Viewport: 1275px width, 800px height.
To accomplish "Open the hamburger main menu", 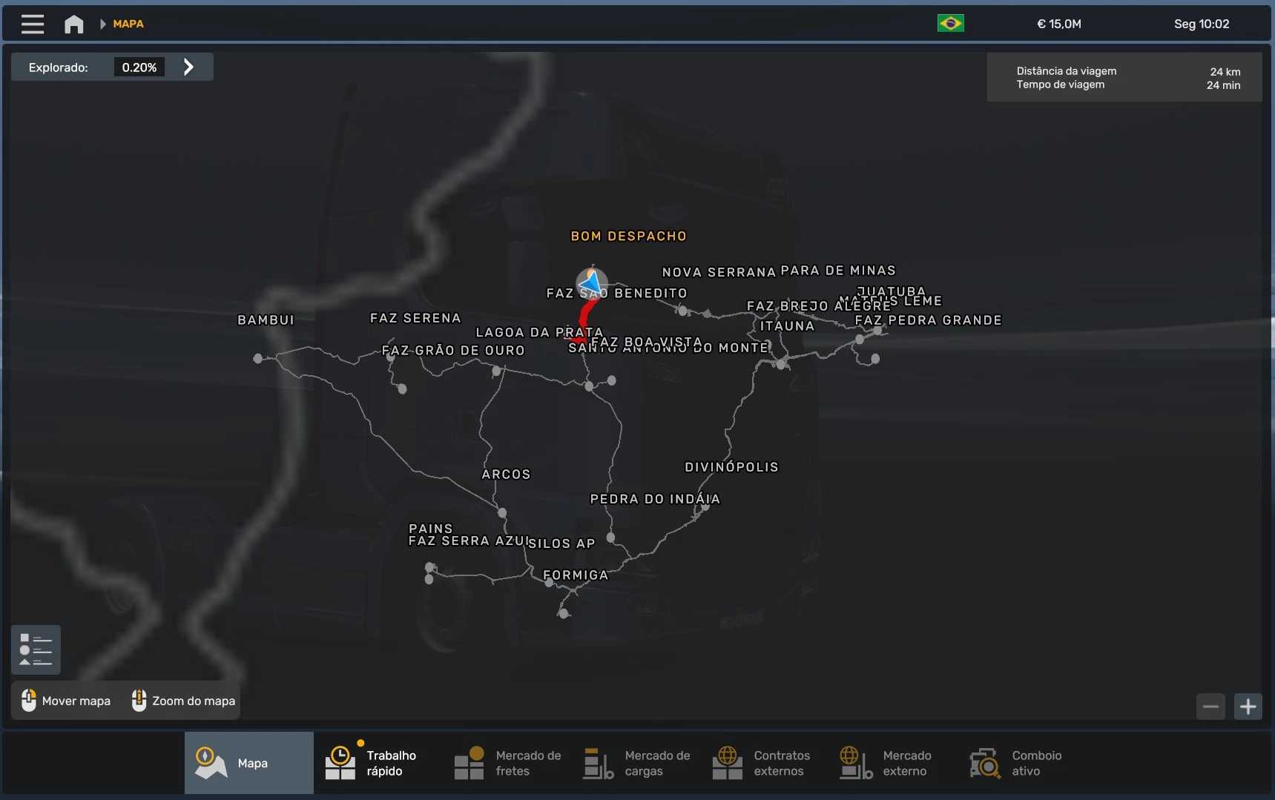I will (x=32, y=24).
